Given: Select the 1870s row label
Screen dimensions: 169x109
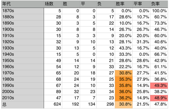Looking at the screenshot, I should (23, 11).
